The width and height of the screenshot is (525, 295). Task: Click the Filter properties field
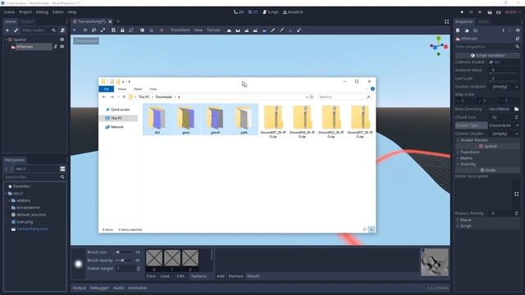click(x=487, y=47)
